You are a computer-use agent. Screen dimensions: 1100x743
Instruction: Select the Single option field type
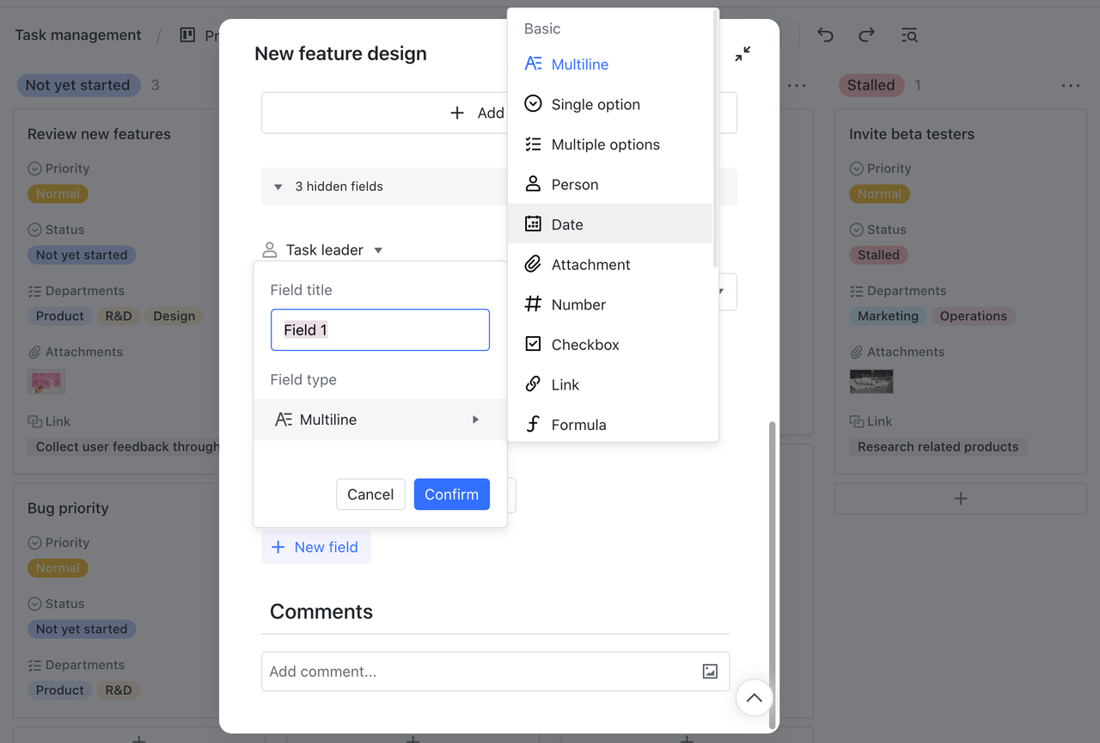[x=595, y=105]
